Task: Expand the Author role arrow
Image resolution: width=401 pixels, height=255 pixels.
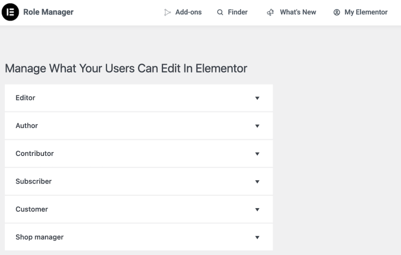Action: [x=257, y=126]
